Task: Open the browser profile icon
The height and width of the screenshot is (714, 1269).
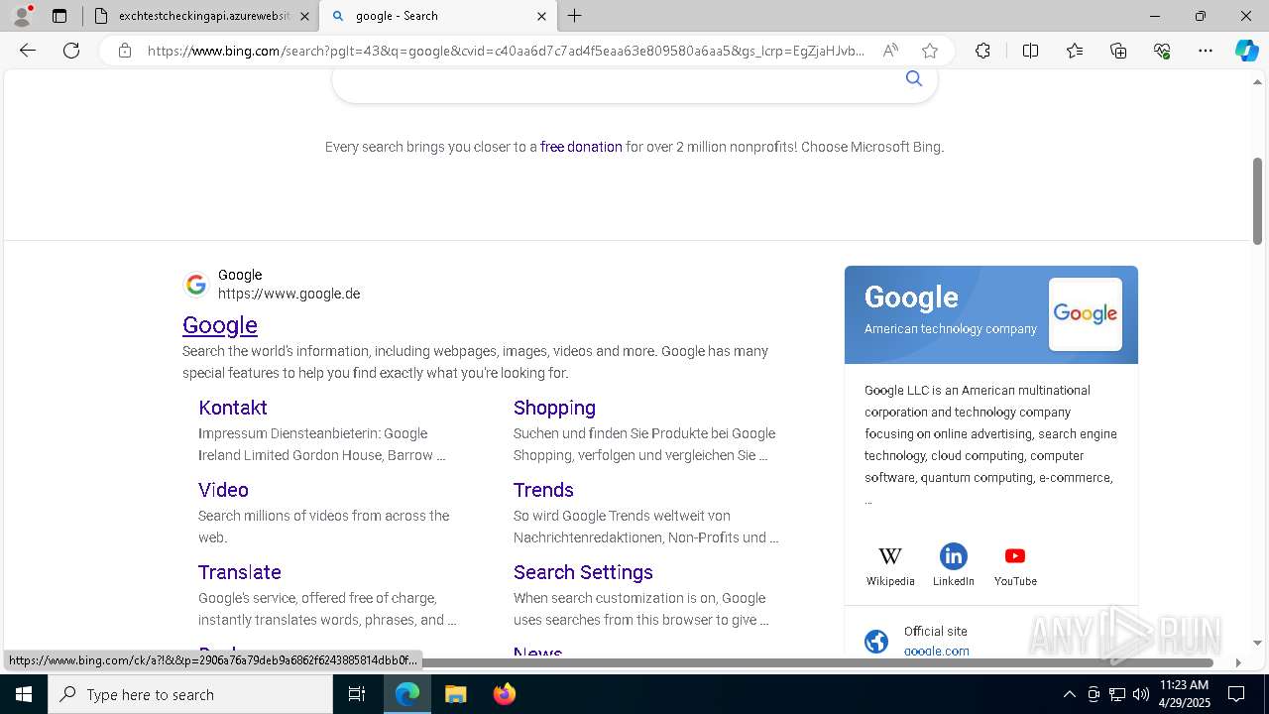Action: pos(22,16)
